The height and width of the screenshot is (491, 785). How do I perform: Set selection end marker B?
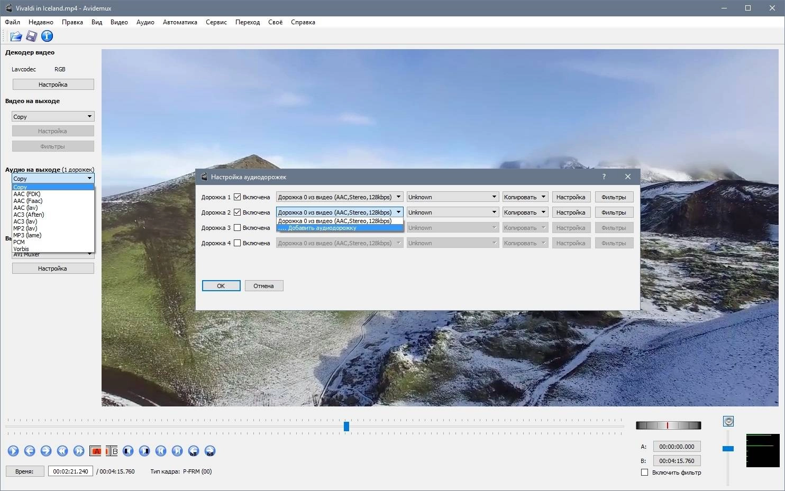coord(112,451)
